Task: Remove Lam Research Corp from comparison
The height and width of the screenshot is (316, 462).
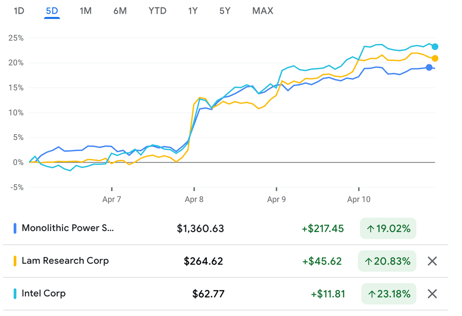Action: point(432,261)
